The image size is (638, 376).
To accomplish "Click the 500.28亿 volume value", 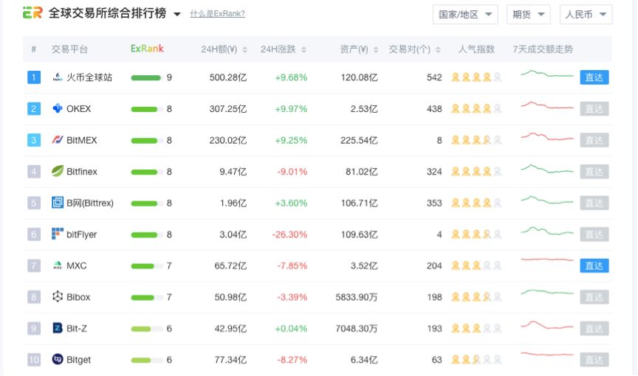I will pyautogui.click(x=228, y=77).
